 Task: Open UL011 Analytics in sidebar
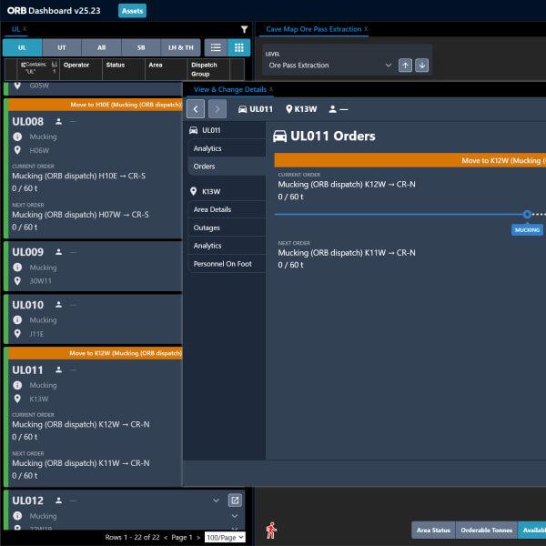pos(227,148)
